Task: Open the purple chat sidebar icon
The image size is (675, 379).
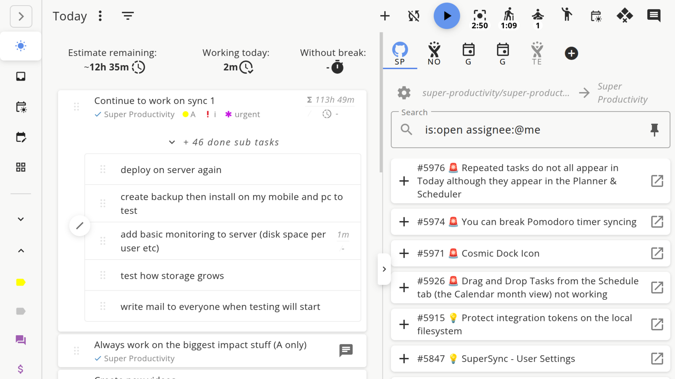Action: coord(21,340)
